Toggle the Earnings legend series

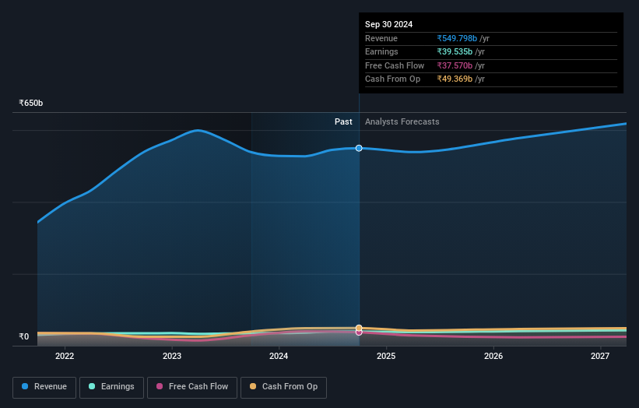(111, 387)
